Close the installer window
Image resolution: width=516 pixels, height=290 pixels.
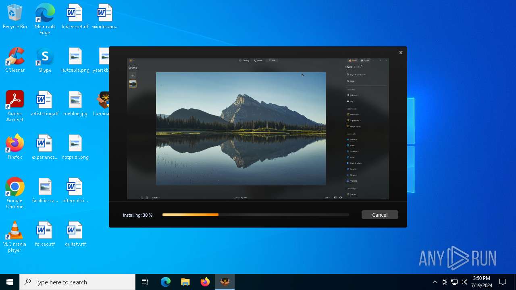pos(401,52)
